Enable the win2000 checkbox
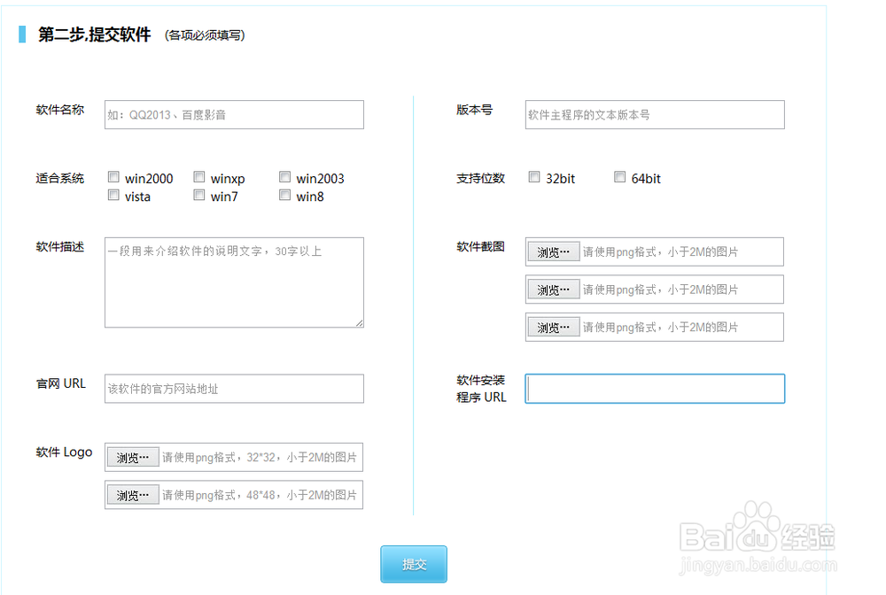 pos(113,176)
